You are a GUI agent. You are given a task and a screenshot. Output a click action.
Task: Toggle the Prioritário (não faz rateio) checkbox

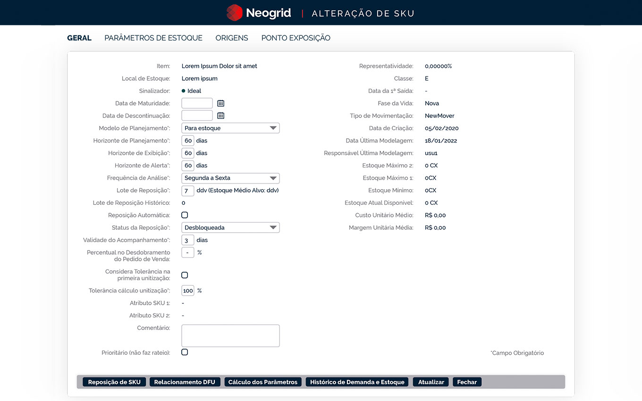tap(185, 352)
